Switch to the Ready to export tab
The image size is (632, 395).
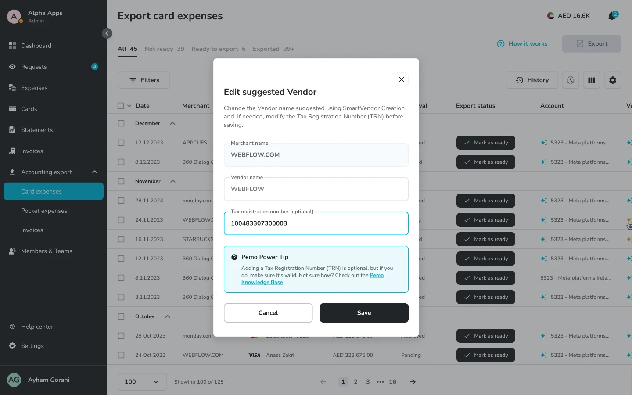tap(219, 49)
